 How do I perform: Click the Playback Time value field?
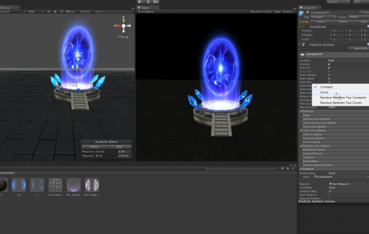(x=124, y=156)
